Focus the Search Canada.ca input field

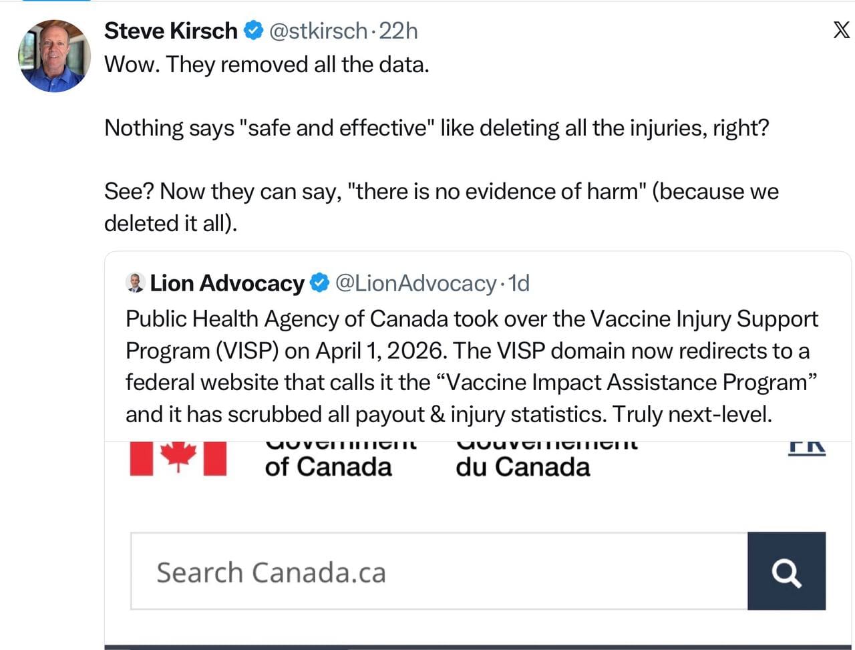click(438, 572)
